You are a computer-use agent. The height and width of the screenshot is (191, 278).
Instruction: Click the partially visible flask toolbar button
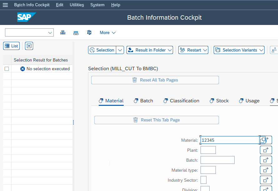point(274,50)
